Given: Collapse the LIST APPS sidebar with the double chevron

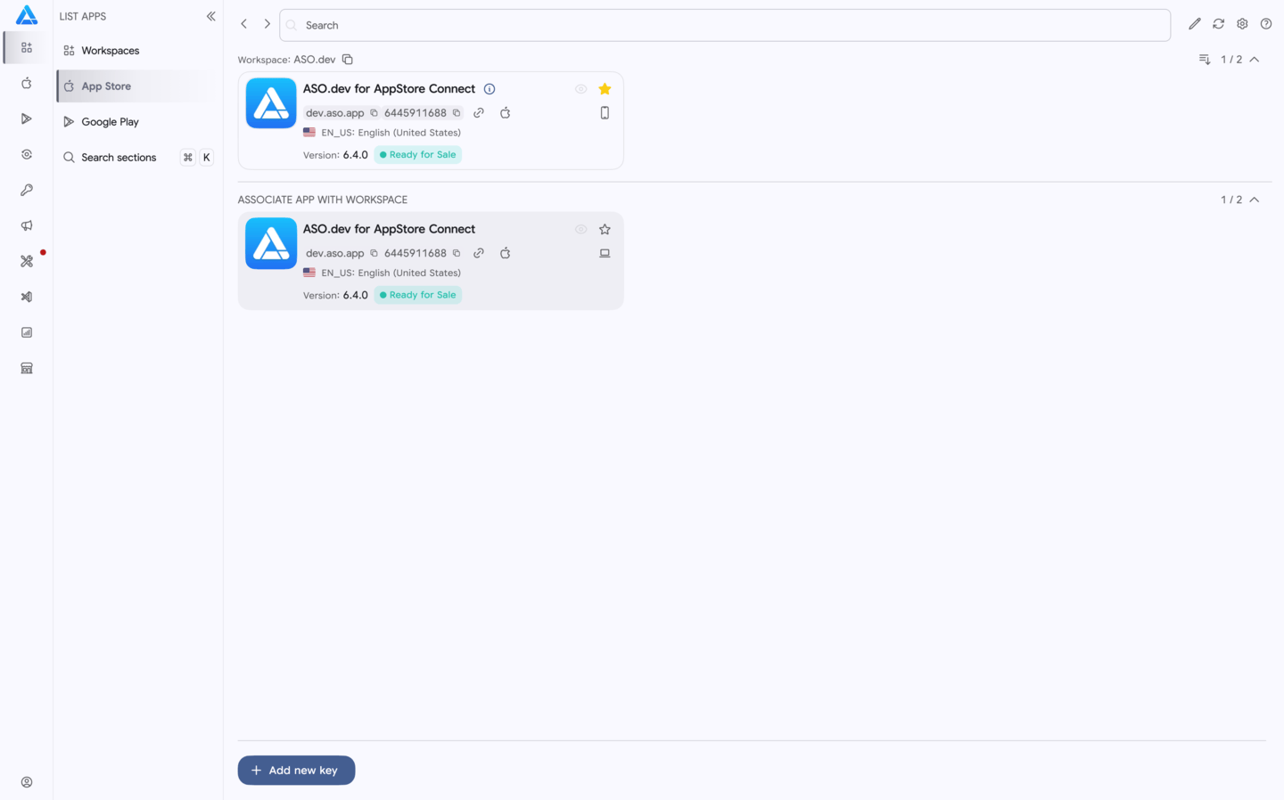Looking at the screenshot, I should tap(211, 16).
